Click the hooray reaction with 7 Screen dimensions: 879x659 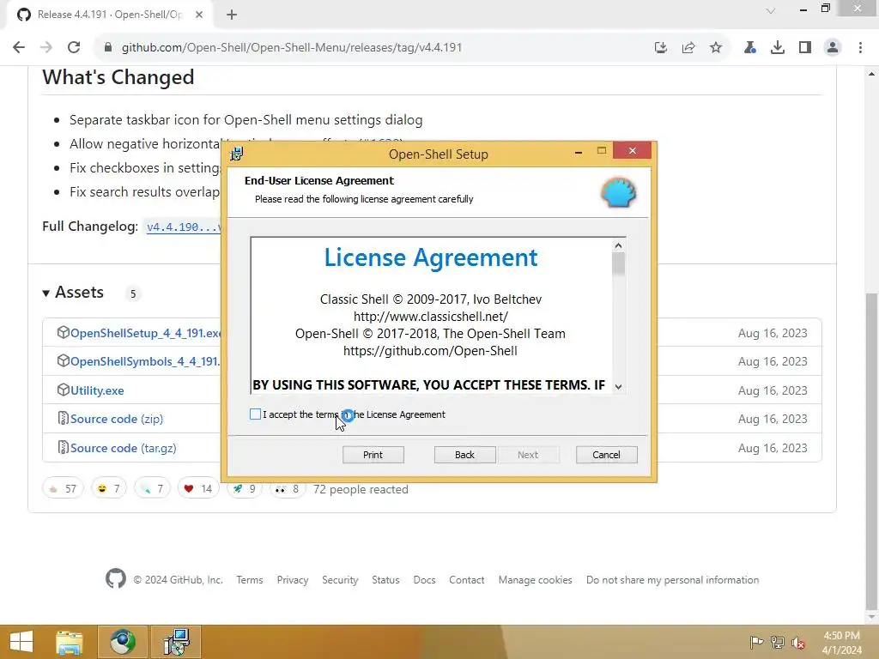[x=152, y=488]
